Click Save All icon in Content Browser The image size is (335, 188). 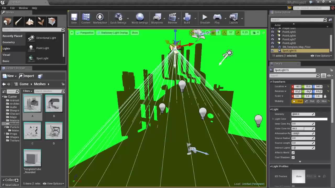tap(40, 76)
